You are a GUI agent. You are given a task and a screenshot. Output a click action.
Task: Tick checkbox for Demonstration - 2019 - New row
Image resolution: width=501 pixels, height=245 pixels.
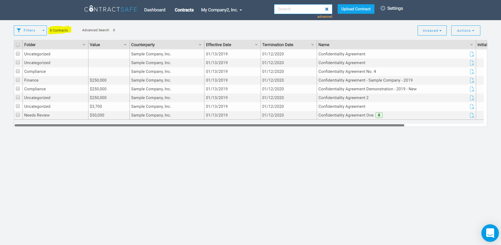click(18, 89)
